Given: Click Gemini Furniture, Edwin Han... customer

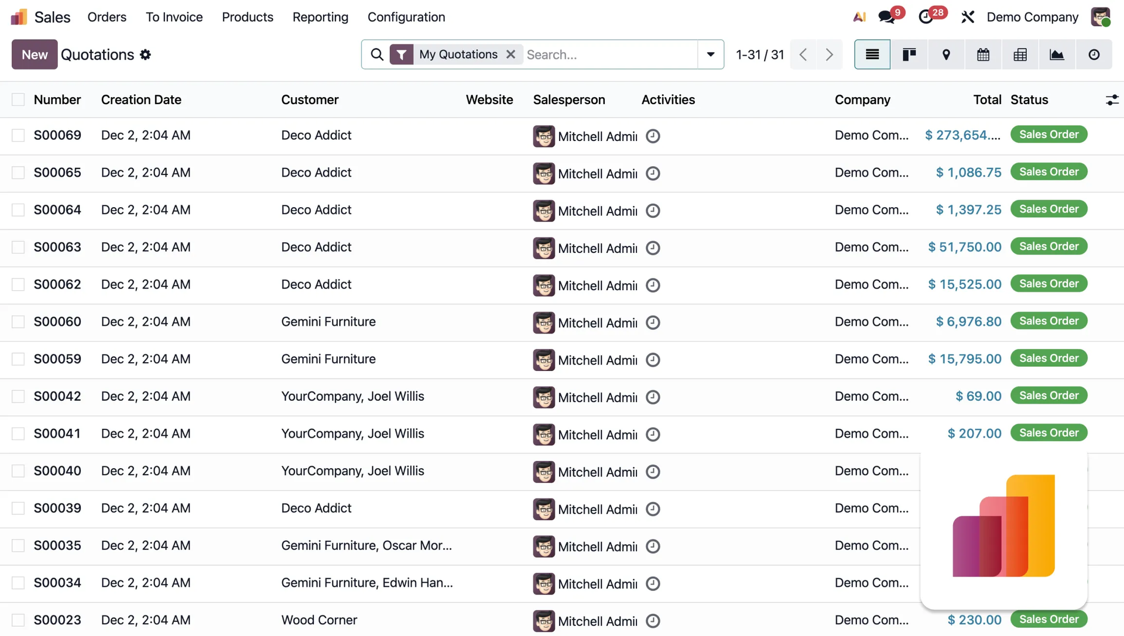Looking at the screenshot, I should pyautogui.click(x=367, y=583).
